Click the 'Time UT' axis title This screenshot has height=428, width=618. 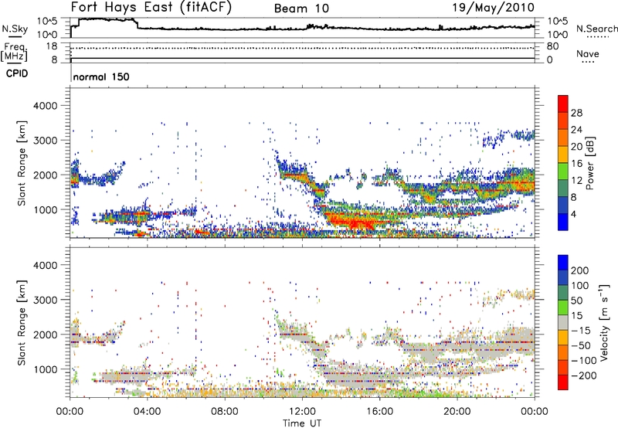point(302,423)
